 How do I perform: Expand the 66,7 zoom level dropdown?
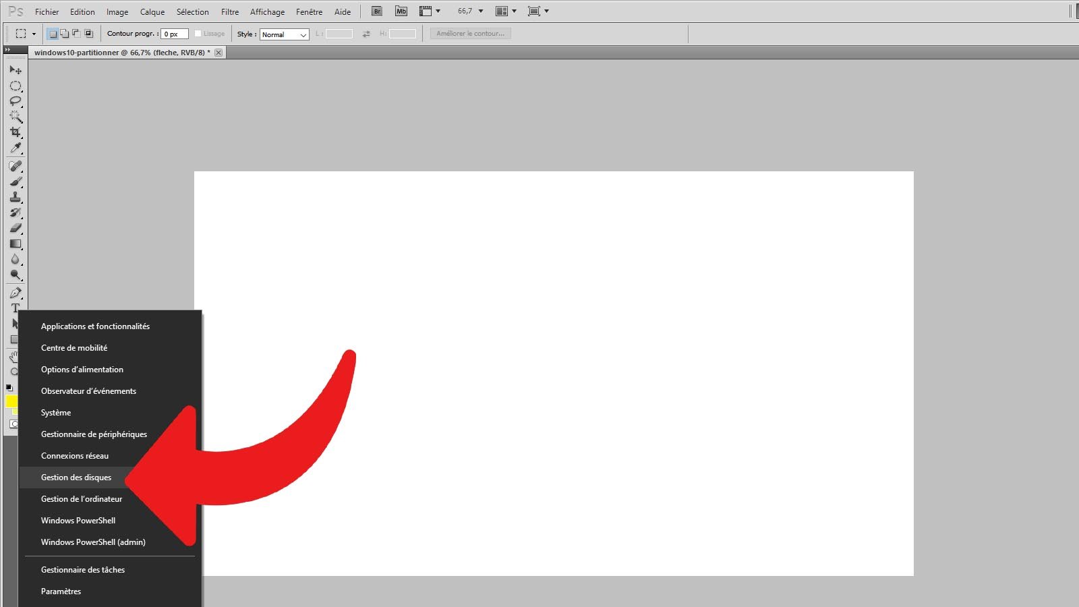click(x=481, y=11)
